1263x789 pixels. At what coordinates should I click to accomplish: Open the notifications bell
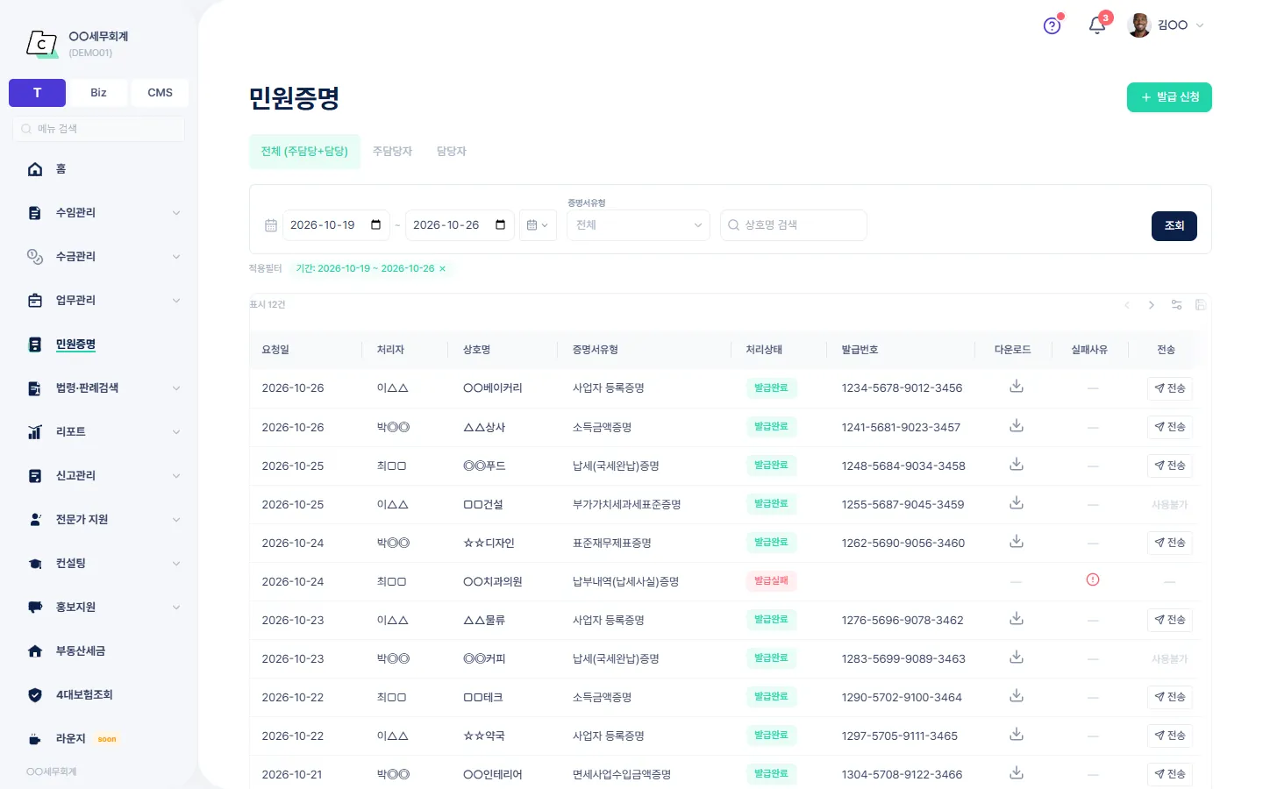[x=1097, y=25]
